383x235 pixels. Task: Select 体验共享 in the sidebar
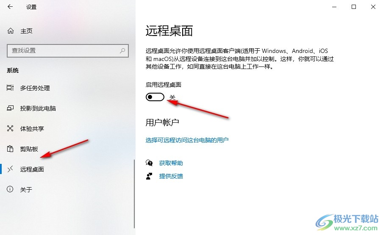pyautogui.click(x=32, y=129)
